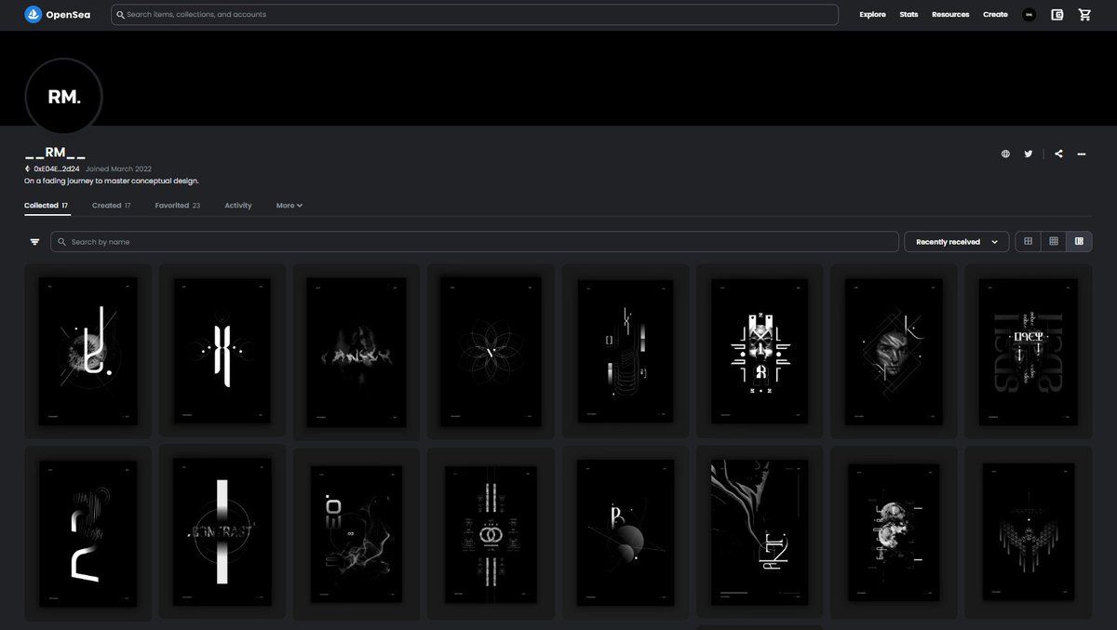
Task: Open the Recently received sort dropdown
Action: pyautogui.click(x=956, y=241)
